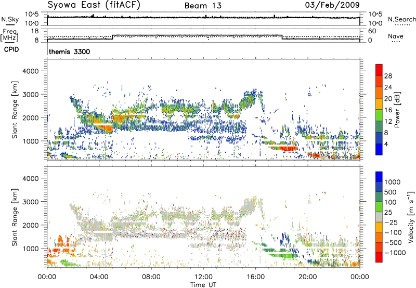Click the 'Freq. [MHz]' label

[9, 35]
